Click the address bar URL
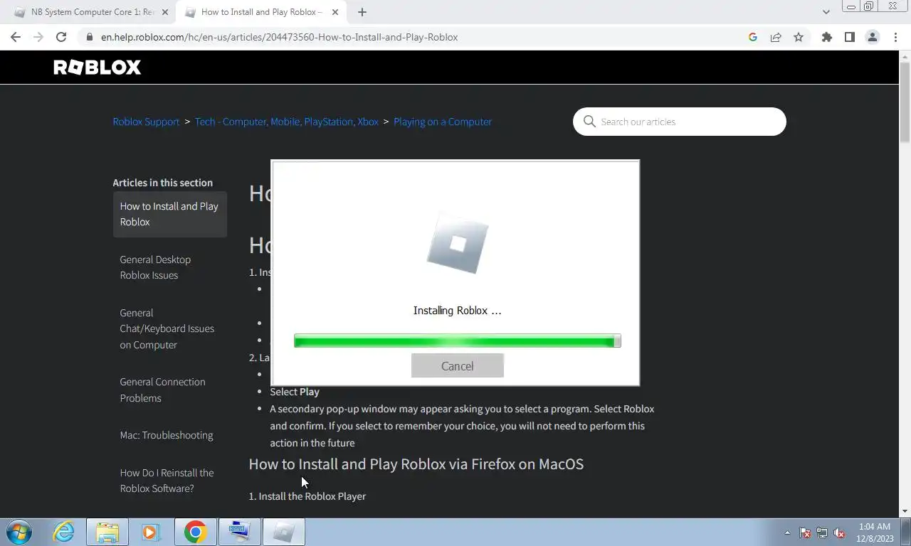The image size is (911, 546). tap(279, 37)
